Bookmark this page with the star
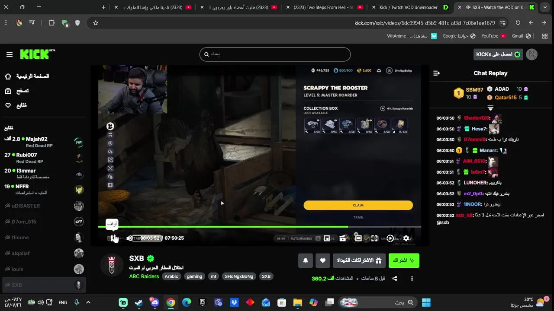This screenshot has height=311, width=554. click(96, 23)
